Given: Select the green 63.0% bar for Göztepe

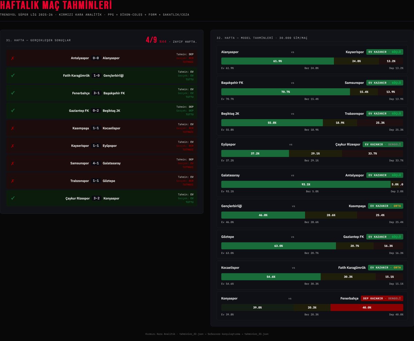Looking at the screenshot, I should pos(278,246).
